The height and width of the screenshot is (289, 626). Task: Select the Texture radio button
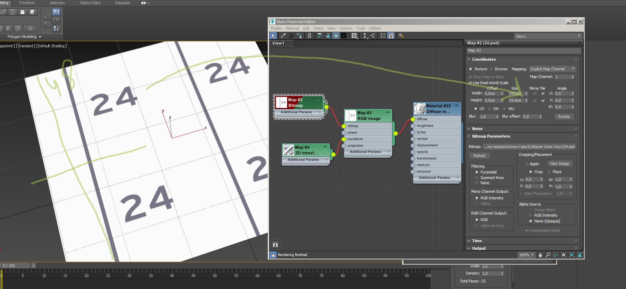pyautogui.click(x=470, y=69)
